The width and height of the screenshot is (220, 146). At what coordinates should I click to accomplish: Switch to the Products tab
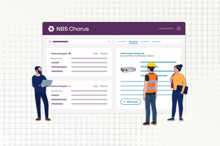click(x=133, y=42)
